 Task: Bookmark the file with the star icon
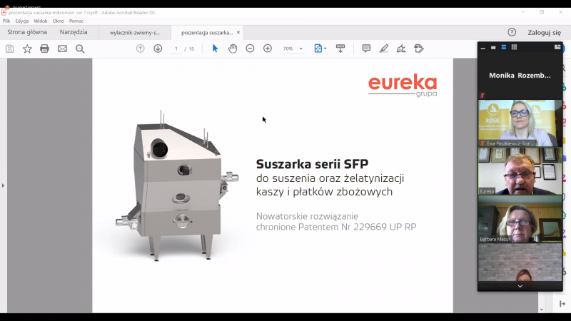(x=27, y=49)
